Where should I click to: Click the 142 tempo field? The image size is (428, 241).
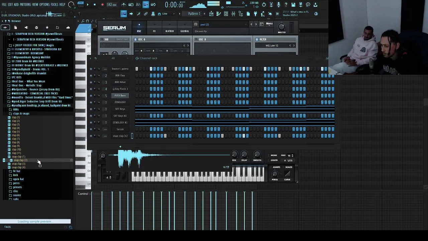tap(112, 5)
